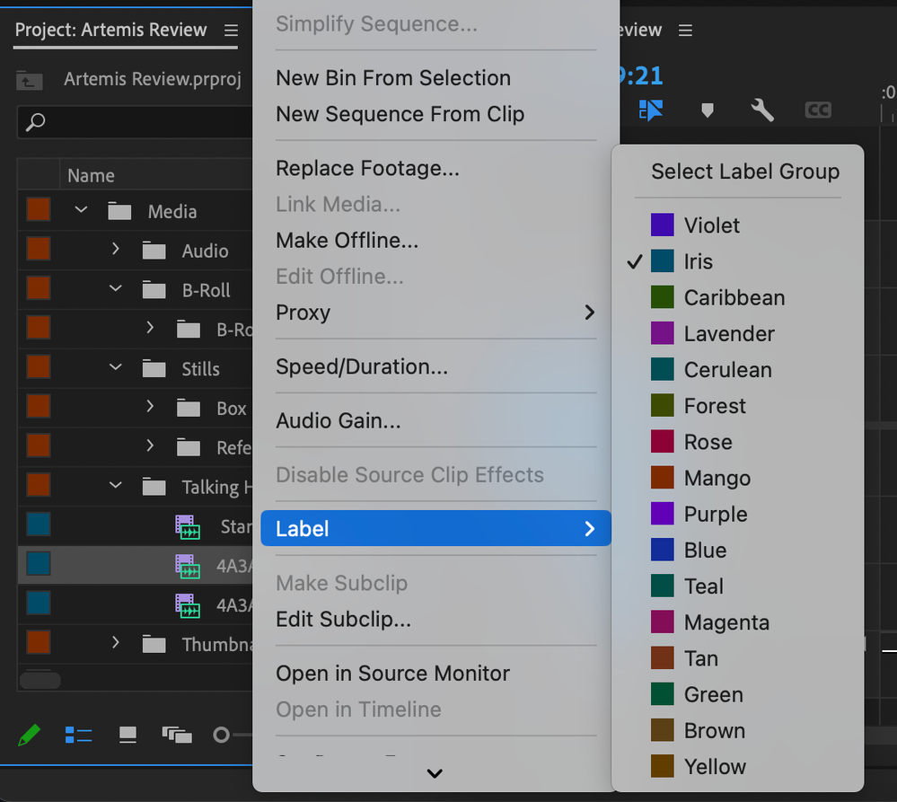Expand the Audio bin
897x802 pixels.
click(x=116, y=250)
